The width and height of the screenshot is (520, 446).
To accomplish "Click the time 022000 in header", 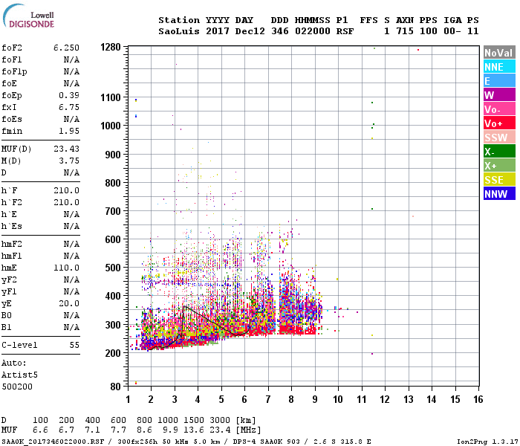I will click(313, 31).
